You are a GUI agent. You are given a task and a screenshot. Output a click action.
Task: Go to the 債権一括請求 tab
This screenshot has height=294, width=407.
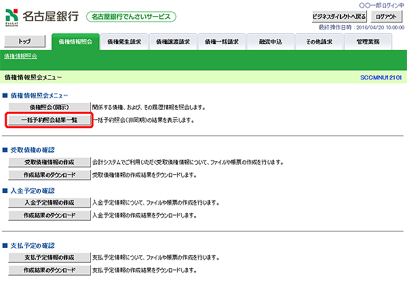222,42
